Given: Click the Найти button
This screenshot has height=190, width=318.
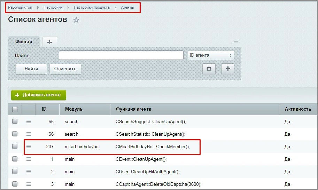Looking at the screenshot, I should pos(31,69).
